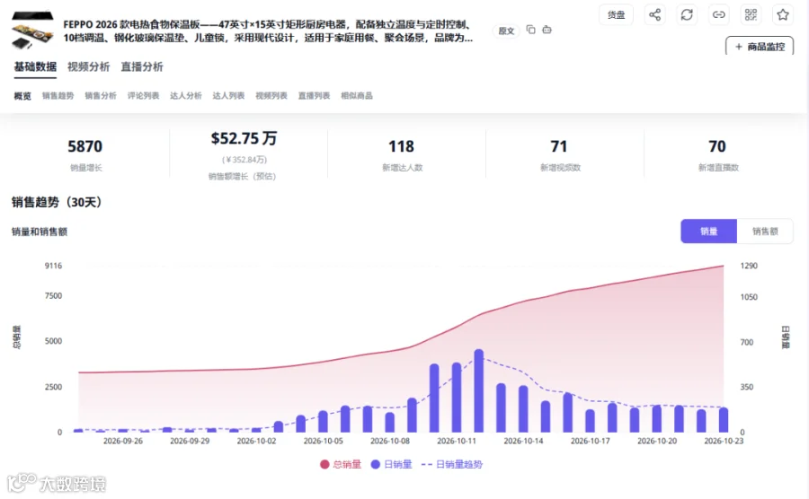Image resolution: width=809 pixels, height=499 pixels.
Task: Copy product title using copy icon
Action: click(x=530, y=30)
